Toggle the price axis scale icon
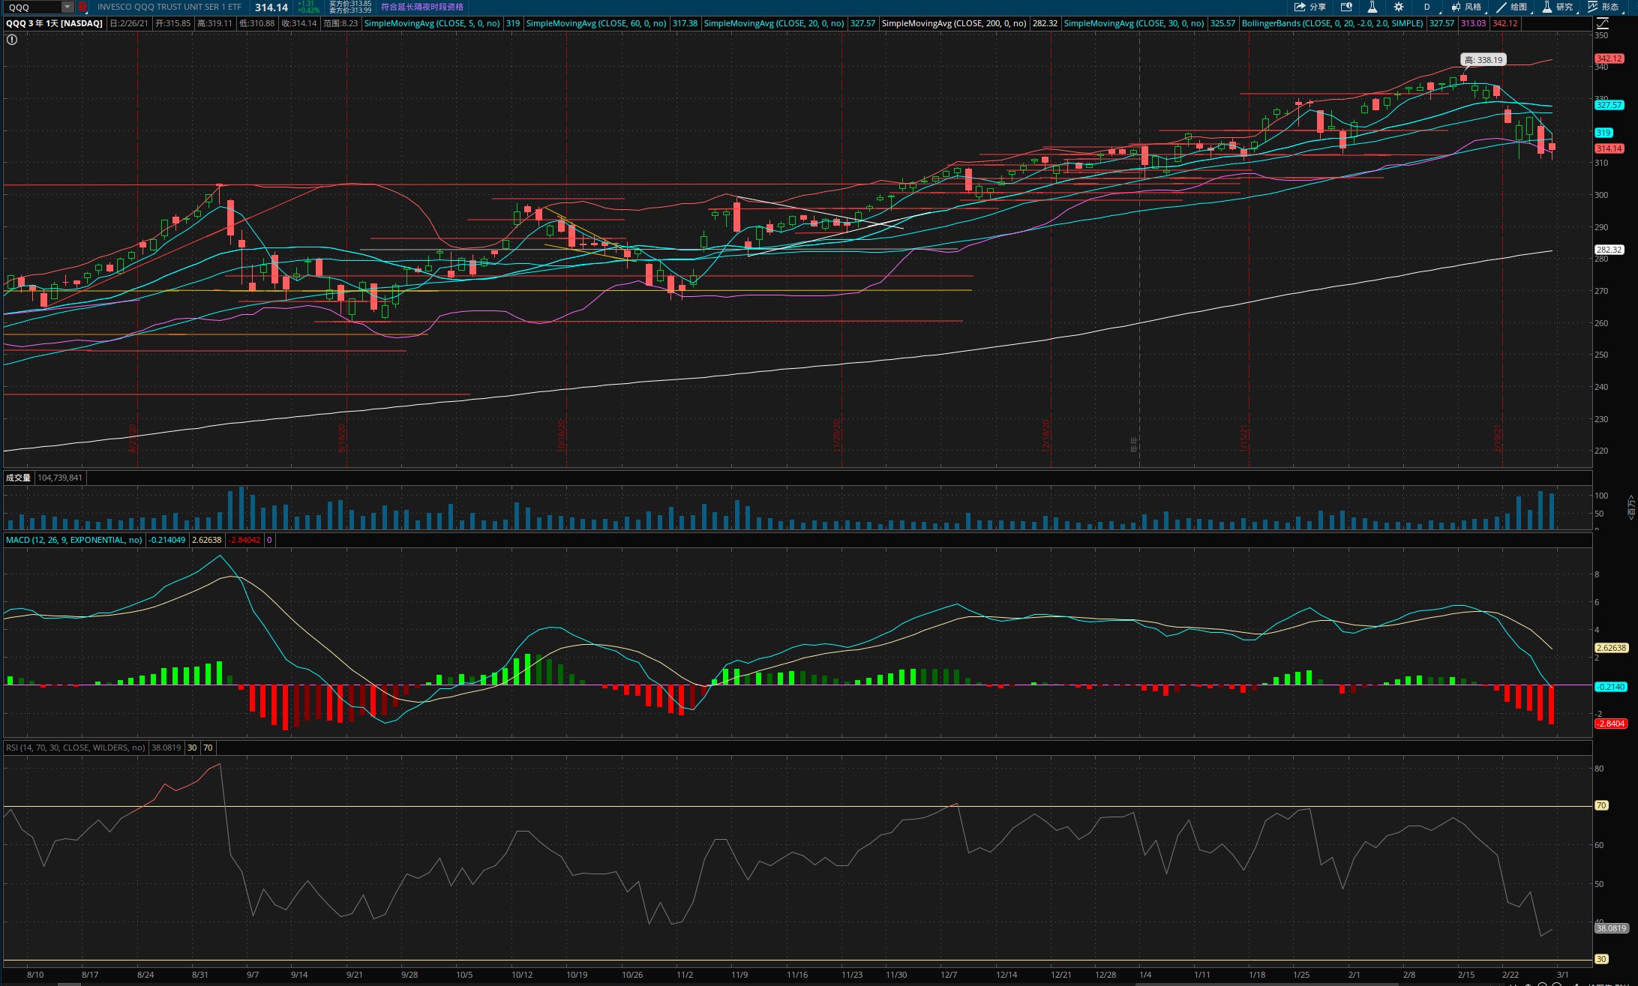Viewport: 1638px width, 986px height. coord(1602,23)
